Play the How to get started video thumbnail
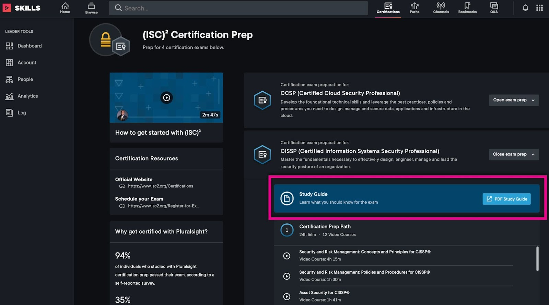Screen dimensions: 549x305 [166, 98]
